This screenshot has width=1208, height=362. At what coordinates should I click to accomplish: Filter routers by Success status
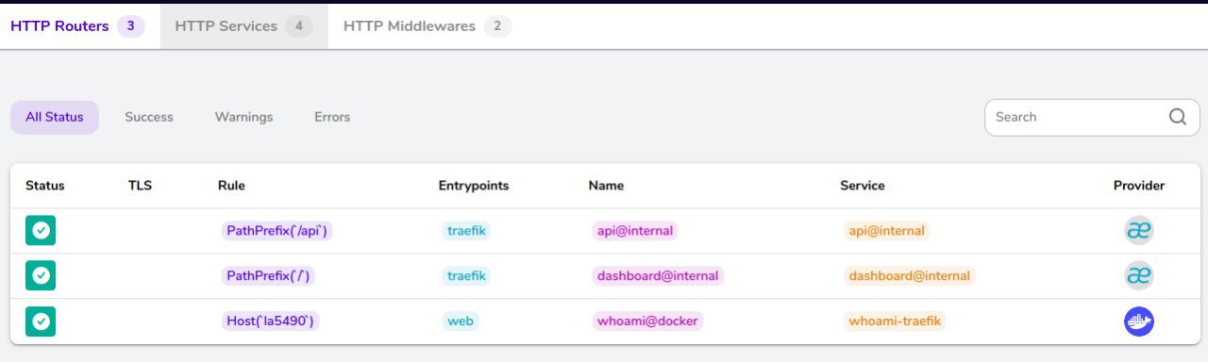[x=149, y=117]
